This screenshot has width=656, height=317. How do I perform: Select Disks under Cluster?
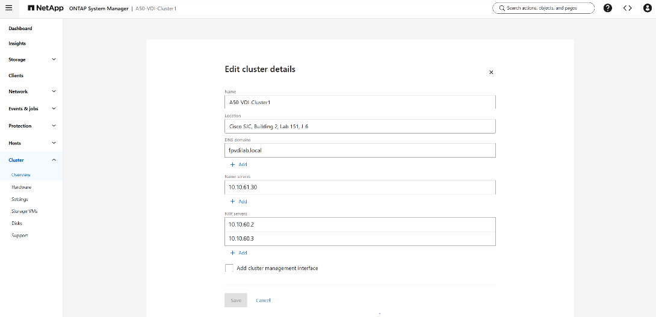[x=17, y=223]
